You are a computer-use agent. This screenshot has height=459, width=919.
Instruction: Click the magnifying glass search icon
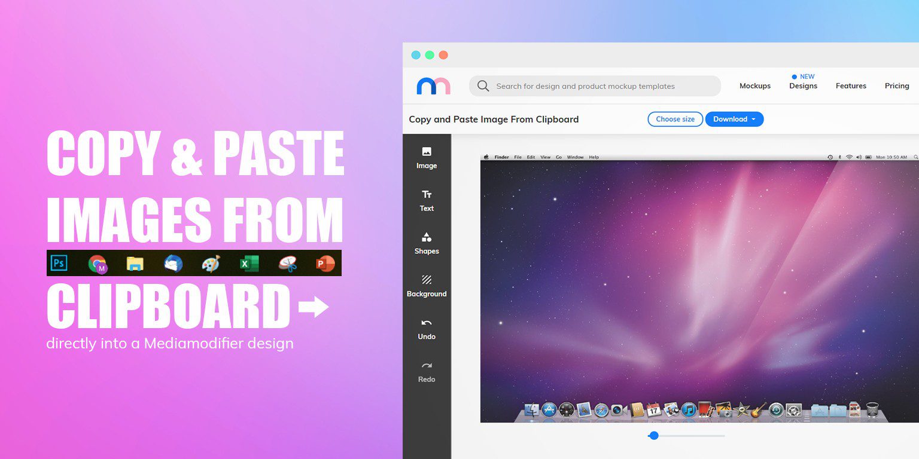[483, 86]
